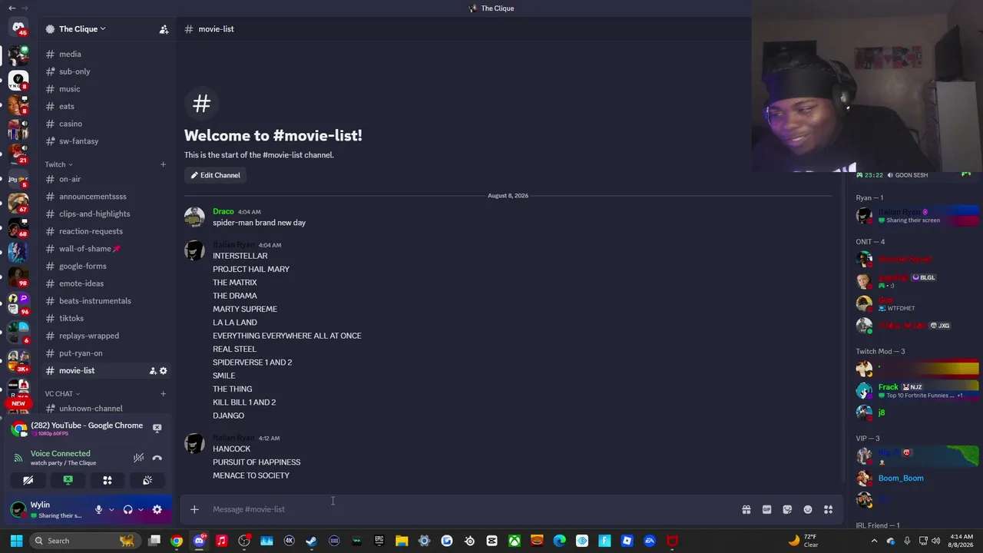Open the soundboard in the voice panel
983x553 pixels.
point(147,480)
